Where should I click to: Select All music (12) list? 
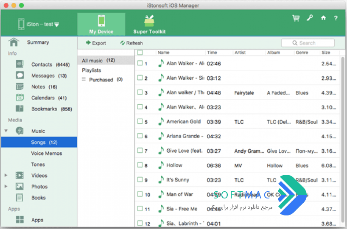tap(106, 60)
